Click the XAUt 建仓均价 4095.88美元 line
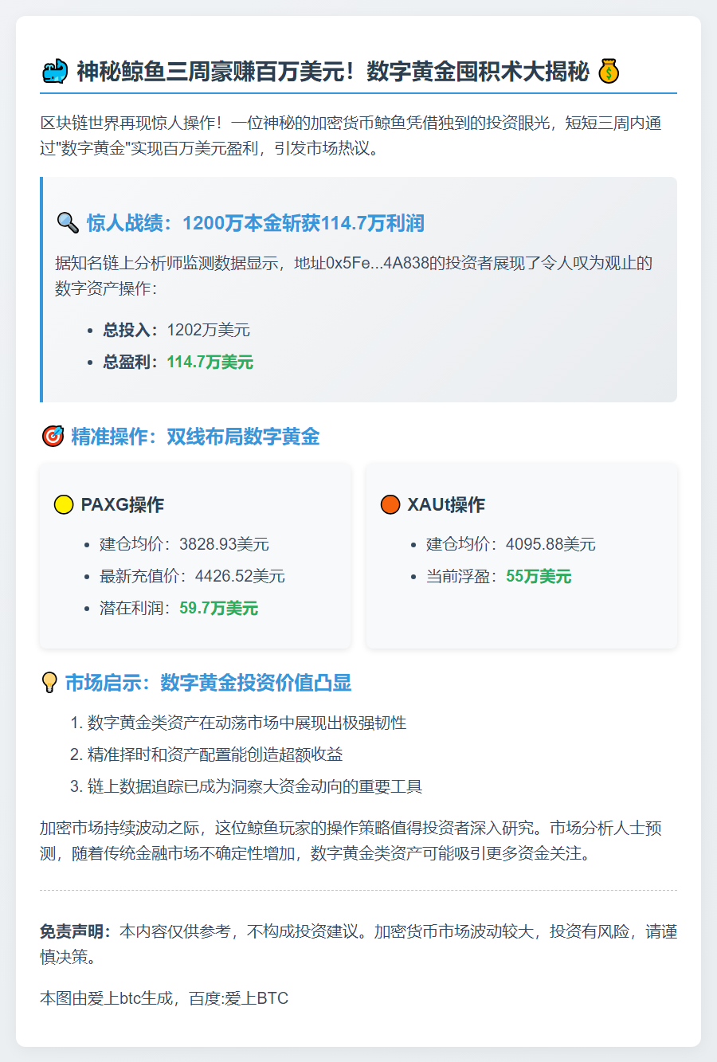 point(511,544)
